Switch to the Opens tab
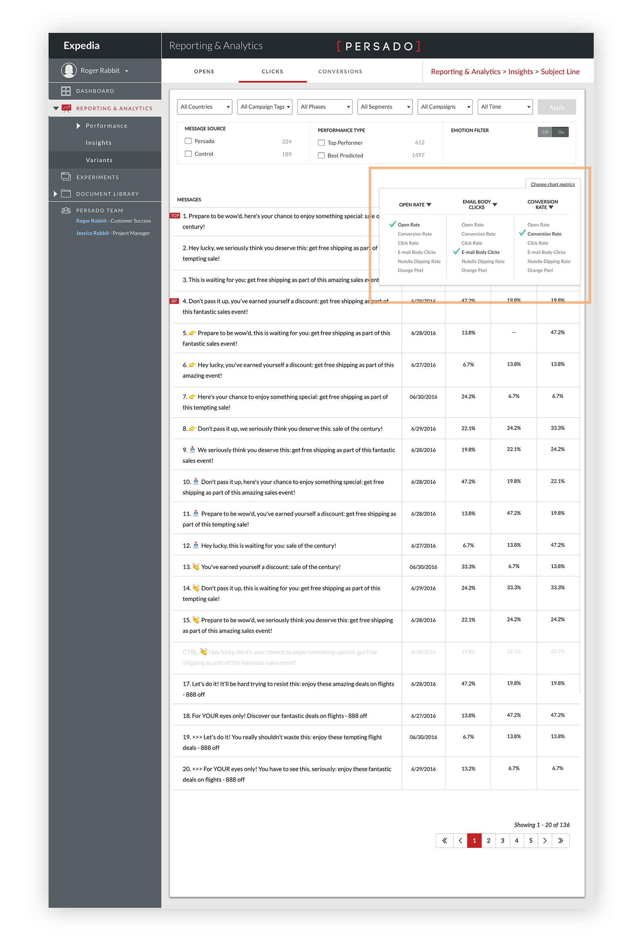 click(x=204, y=71)
